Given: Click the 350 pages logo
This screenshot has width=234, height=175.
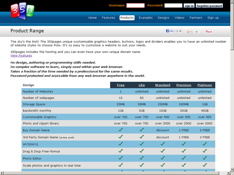Looking at the screenshot, I should coord(23,11).
